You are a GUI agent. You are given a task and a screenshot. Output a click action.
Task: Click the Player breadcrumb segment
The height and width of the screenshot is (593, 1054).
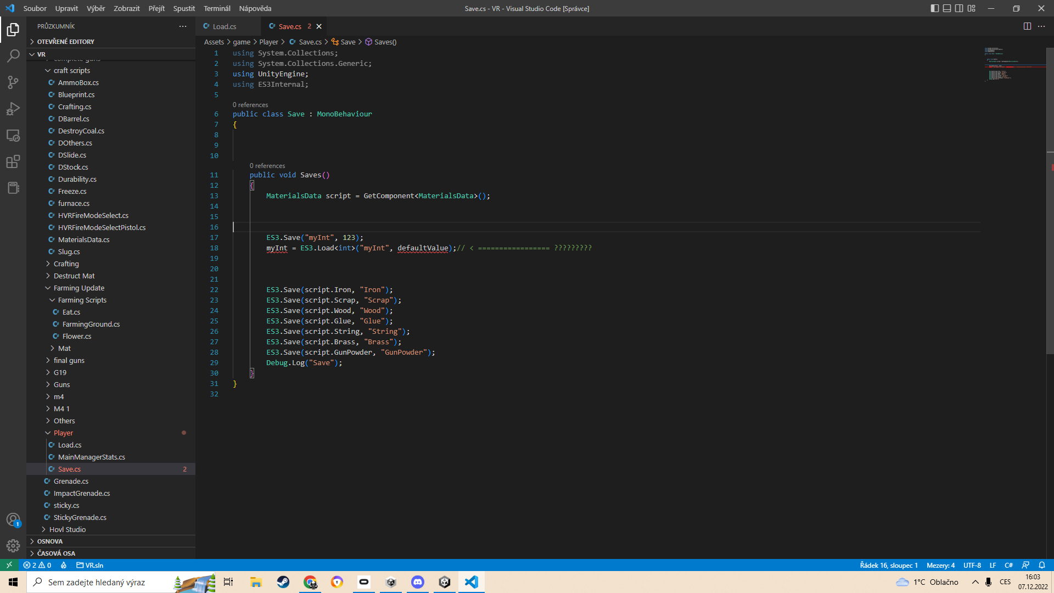[268, 42]
